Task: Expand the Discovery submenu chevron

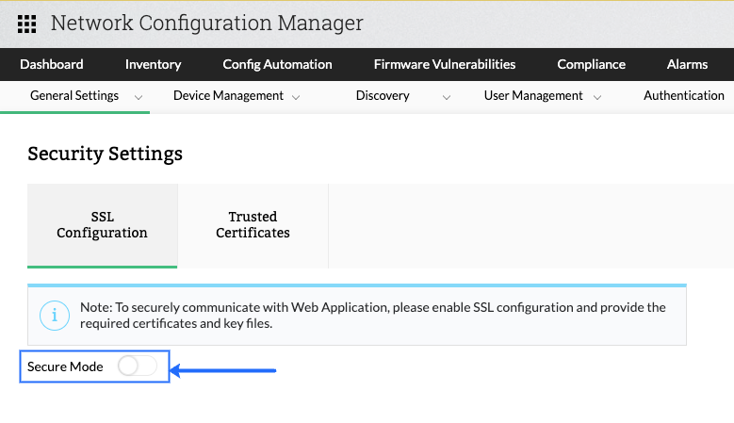Action: pyautogui.click(x=447, y=96)
